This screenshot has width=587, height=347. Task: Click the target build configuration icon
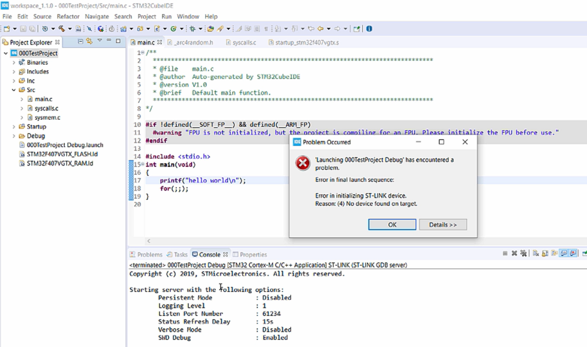point(45,29)
